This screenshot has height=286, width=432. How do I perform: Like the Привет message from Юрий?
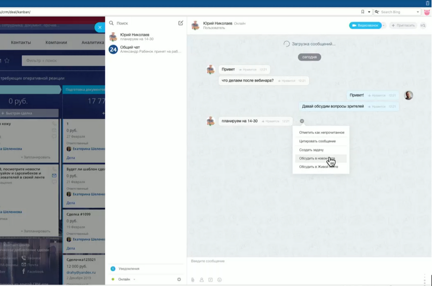[247, 70]
